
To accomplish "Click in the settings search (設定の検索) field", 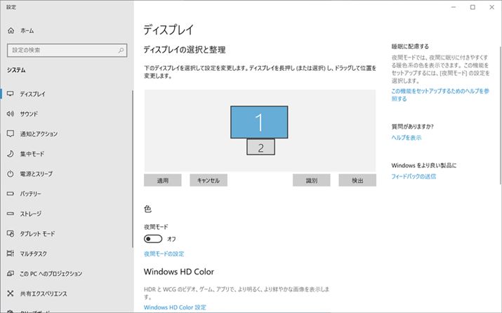I will (x=62, y=50).
